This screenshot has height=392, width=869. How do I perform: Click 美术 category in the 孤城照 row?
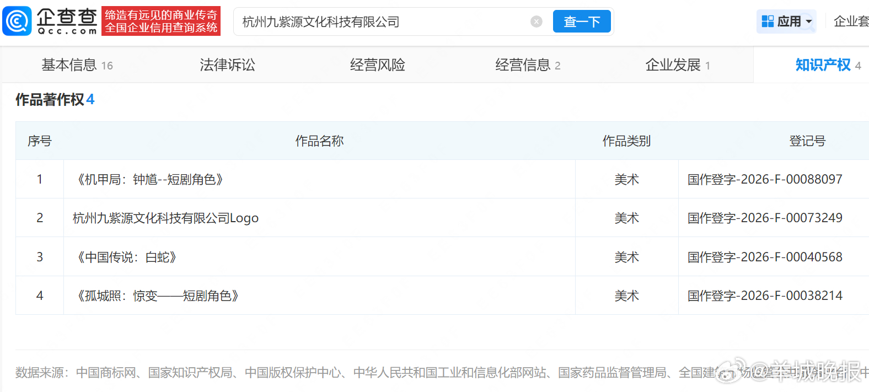point(627,296)
